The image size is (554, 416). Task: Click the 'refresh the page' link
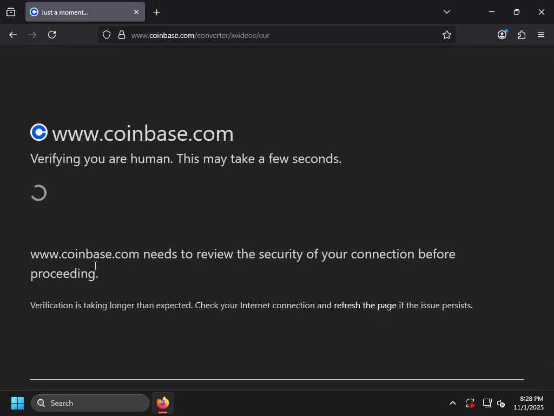click(x=365, y=305)
